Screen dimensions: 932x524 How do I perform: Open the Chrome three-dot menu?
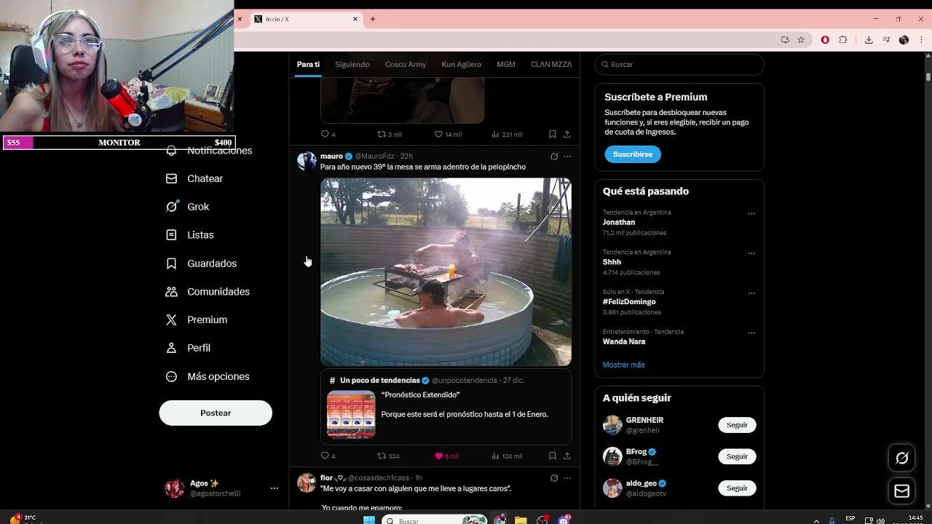pos(921,40)
